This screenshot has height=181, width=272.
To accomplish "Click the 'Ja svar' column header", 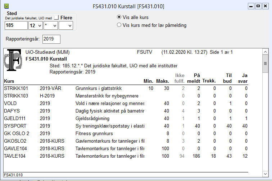I will coord(243,78).
